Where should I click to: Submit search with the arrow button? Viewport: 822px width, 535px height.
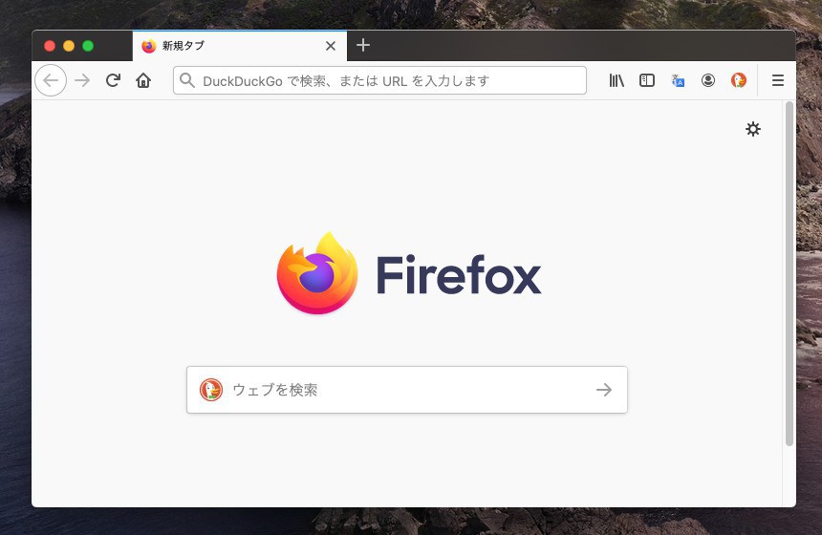pos(604,390)
